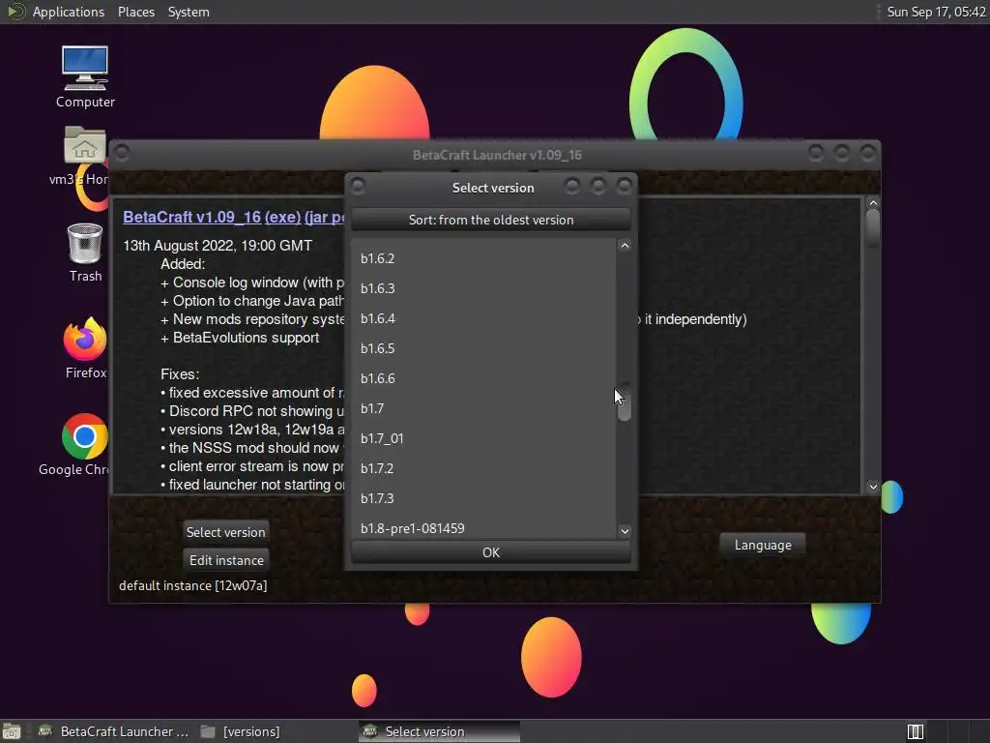Select version b1.7.2 in the list

(x=483, y=468)
